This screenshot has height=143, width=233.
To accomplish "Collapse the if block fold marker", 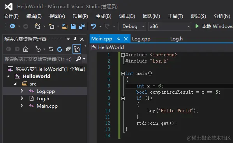I will tap(123, 98).
